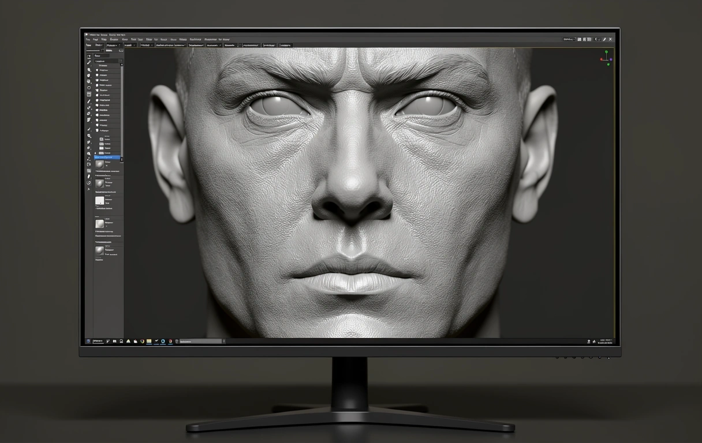Select the blue highlighted row in left panel
Image resolution: width=702 pixels, height=443 pixels.
pyautogui.click(x=107, y=157)
